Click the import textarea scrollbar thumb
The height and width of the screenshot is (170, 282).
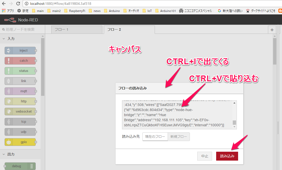point(234,122)
